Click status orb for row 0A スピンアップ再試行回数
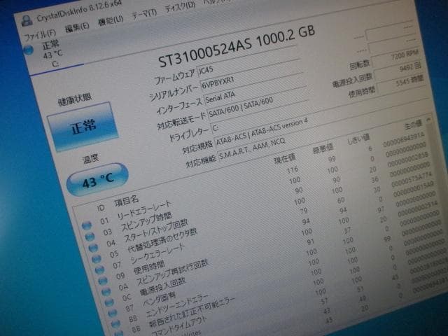Screen dimensions: 448x336 point(106,292)
